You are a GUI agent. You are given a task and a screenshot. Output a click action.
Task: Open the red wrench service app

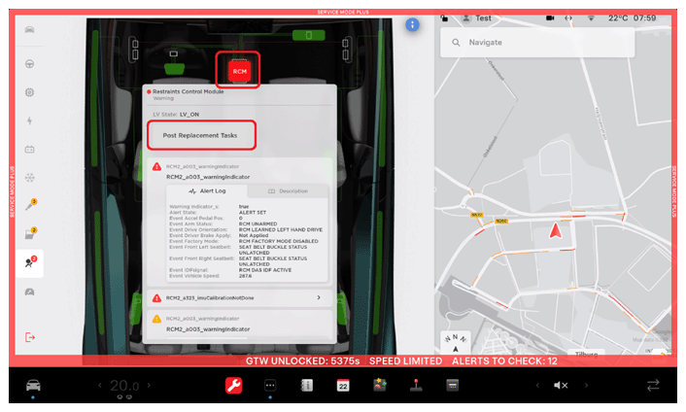click(x=233, y=385)
